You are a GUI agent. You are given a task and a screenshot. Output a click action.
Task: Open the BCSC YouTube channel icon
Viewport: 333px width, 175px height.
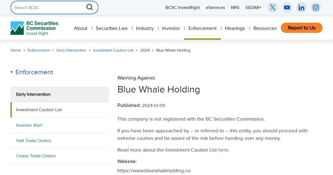pos(287,7)
